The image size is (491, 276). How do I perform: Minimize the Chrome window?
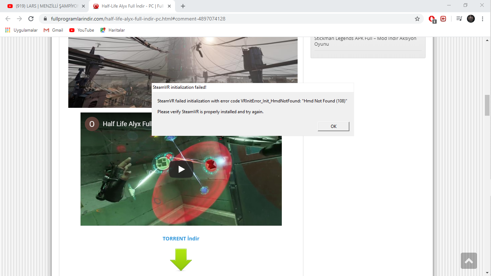point(449,5)
